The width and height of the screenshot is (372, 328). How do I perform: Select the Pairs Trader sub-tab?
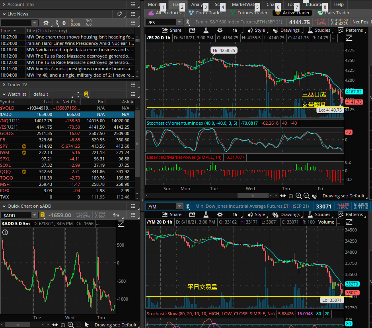click(333, 13)
